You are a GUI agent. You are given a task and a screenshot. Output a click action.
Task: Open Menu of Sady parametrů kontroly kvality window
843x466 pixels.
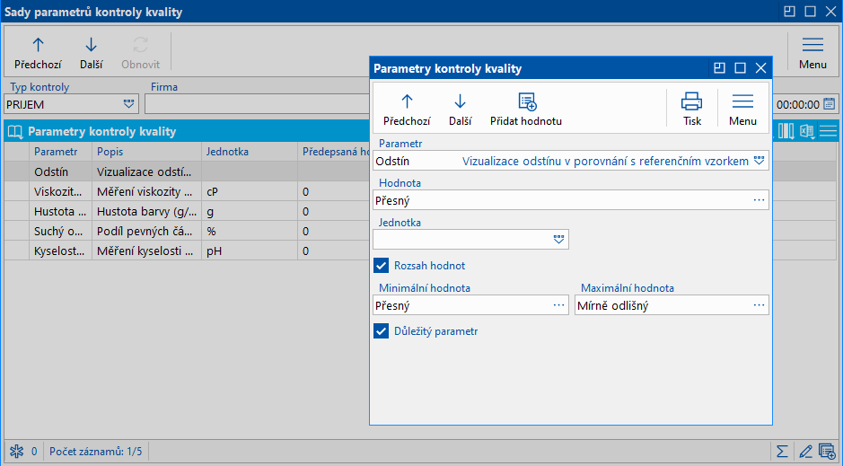point(812,53)
